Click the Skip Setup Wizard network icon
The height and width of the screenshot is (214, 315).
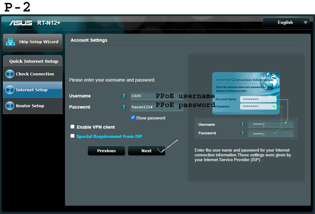tap(11, 42)
